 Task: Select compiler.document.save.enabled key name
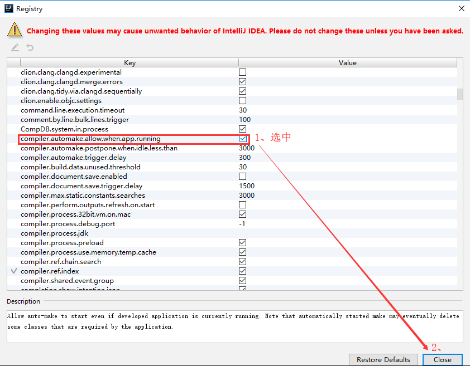click(74, 177)
